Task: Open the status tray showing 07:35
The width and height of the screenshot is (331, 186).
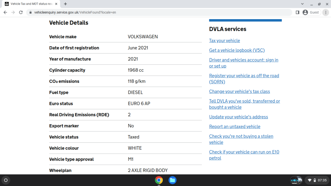Action: (317, 180)
